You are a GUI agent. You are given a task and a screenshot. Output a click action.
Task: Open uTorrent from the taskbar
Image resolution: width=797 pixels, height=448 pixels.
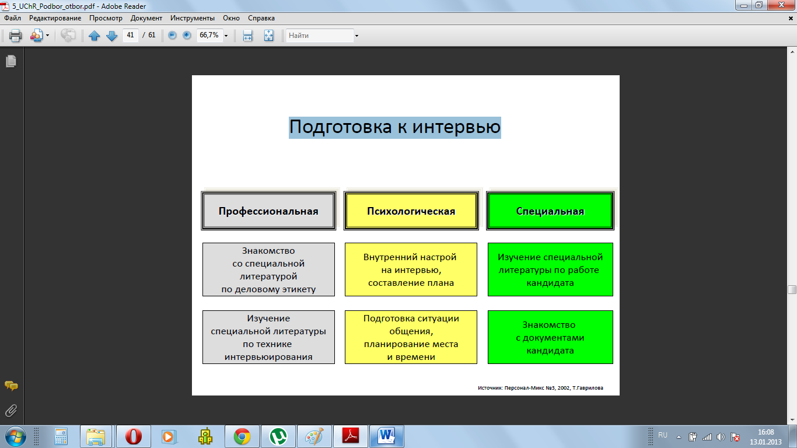[278, 436]
